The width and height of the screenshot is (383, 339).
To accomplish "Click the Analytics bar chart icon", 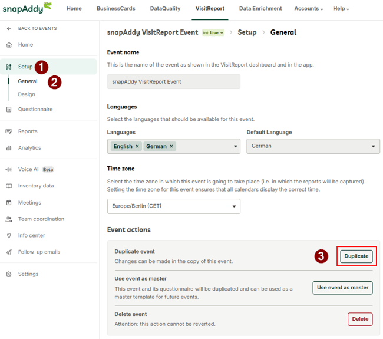I will pyautogui.click(x=9, y=148).
